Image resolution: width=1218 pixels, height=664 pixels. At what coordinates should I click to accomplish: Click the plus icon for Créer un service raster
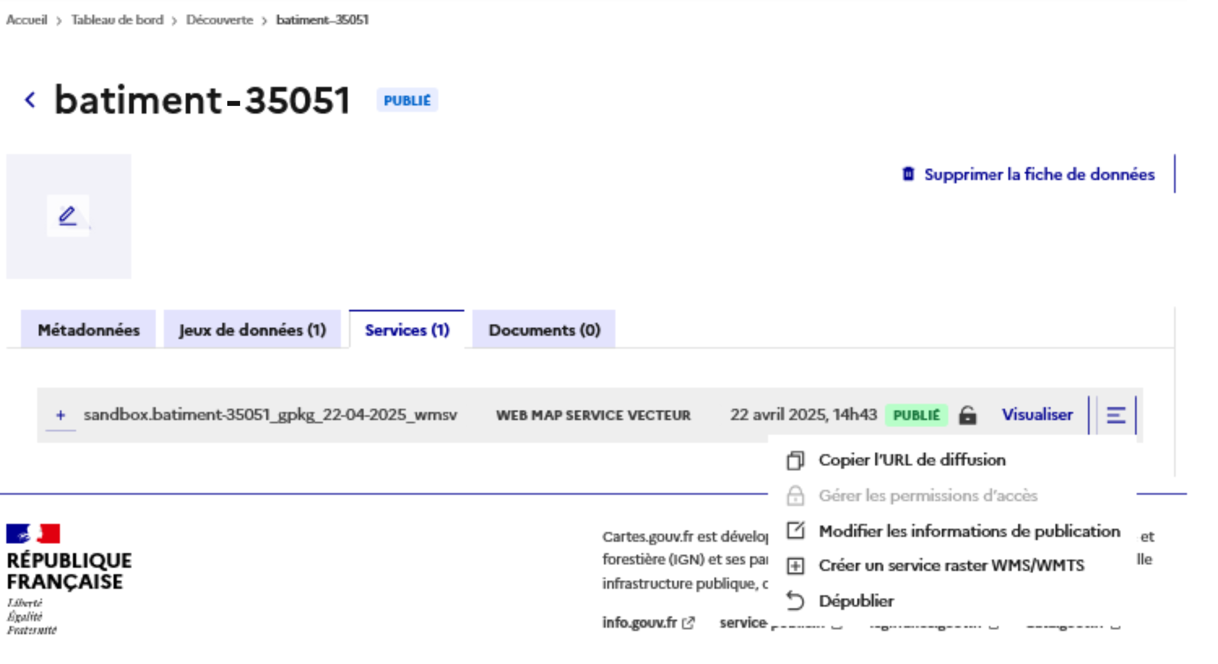[795, 565]
